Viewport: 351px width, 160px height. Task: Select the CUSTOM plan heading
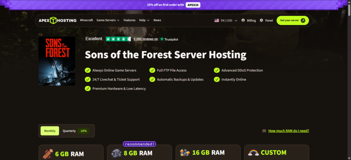click(x=274, y=152)
